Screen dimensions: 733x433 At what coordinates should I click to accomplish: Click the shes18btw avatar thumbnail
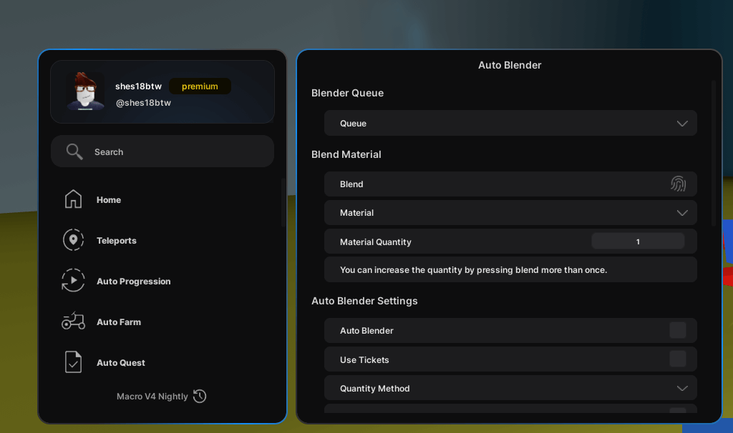[x=85, y=91]
